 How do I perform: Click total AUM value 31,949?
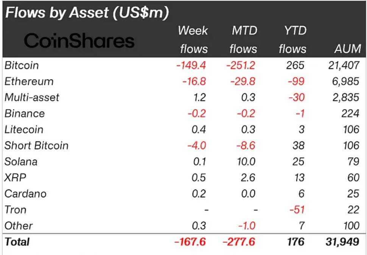pos(342,242)
